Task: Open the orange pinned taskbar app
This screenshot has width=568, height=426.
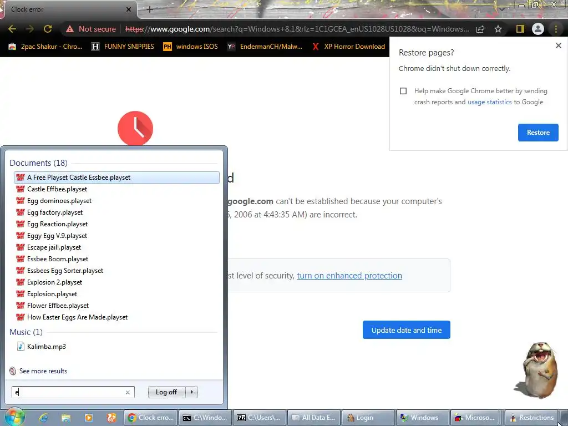Action: point(111,418)
